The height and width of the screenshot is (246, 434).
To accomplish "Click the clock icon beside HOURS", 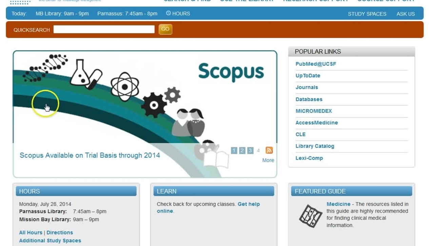I will (x=169, y=13).
